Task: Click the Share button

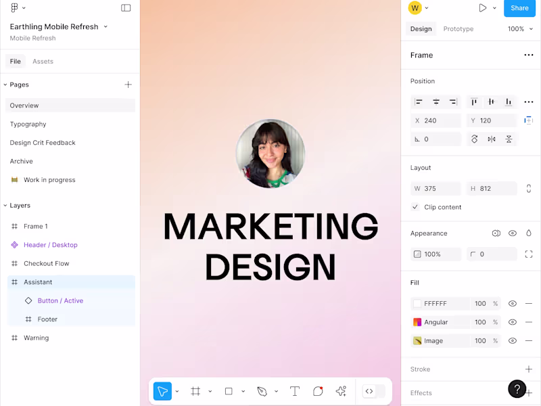Action: point(519,8)
